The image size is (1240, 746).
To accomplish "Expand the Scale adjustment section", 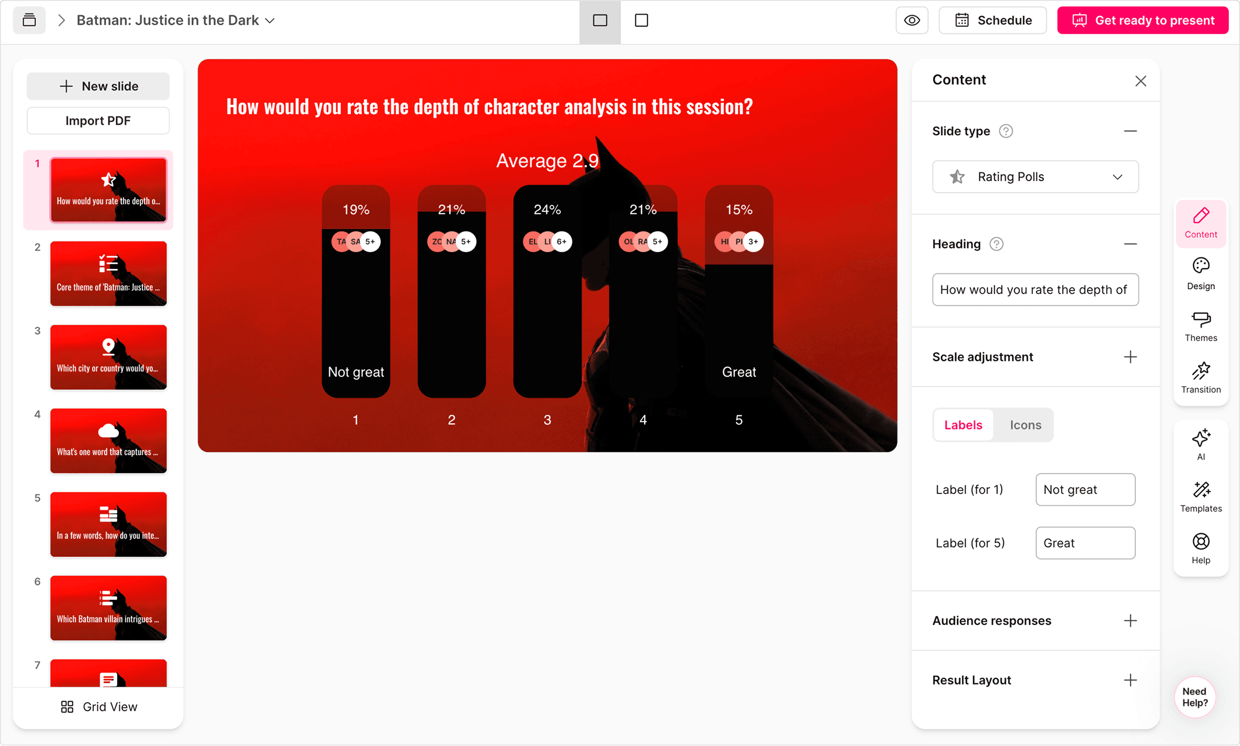I will point(1130,356).
